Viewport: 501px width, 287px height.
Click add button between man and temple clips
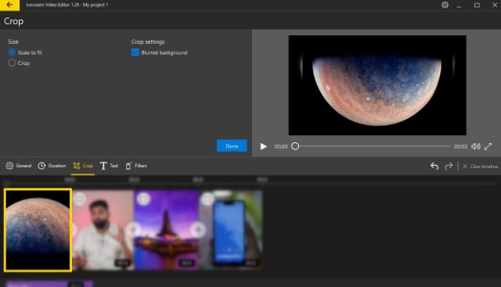(x=134, y=230)
